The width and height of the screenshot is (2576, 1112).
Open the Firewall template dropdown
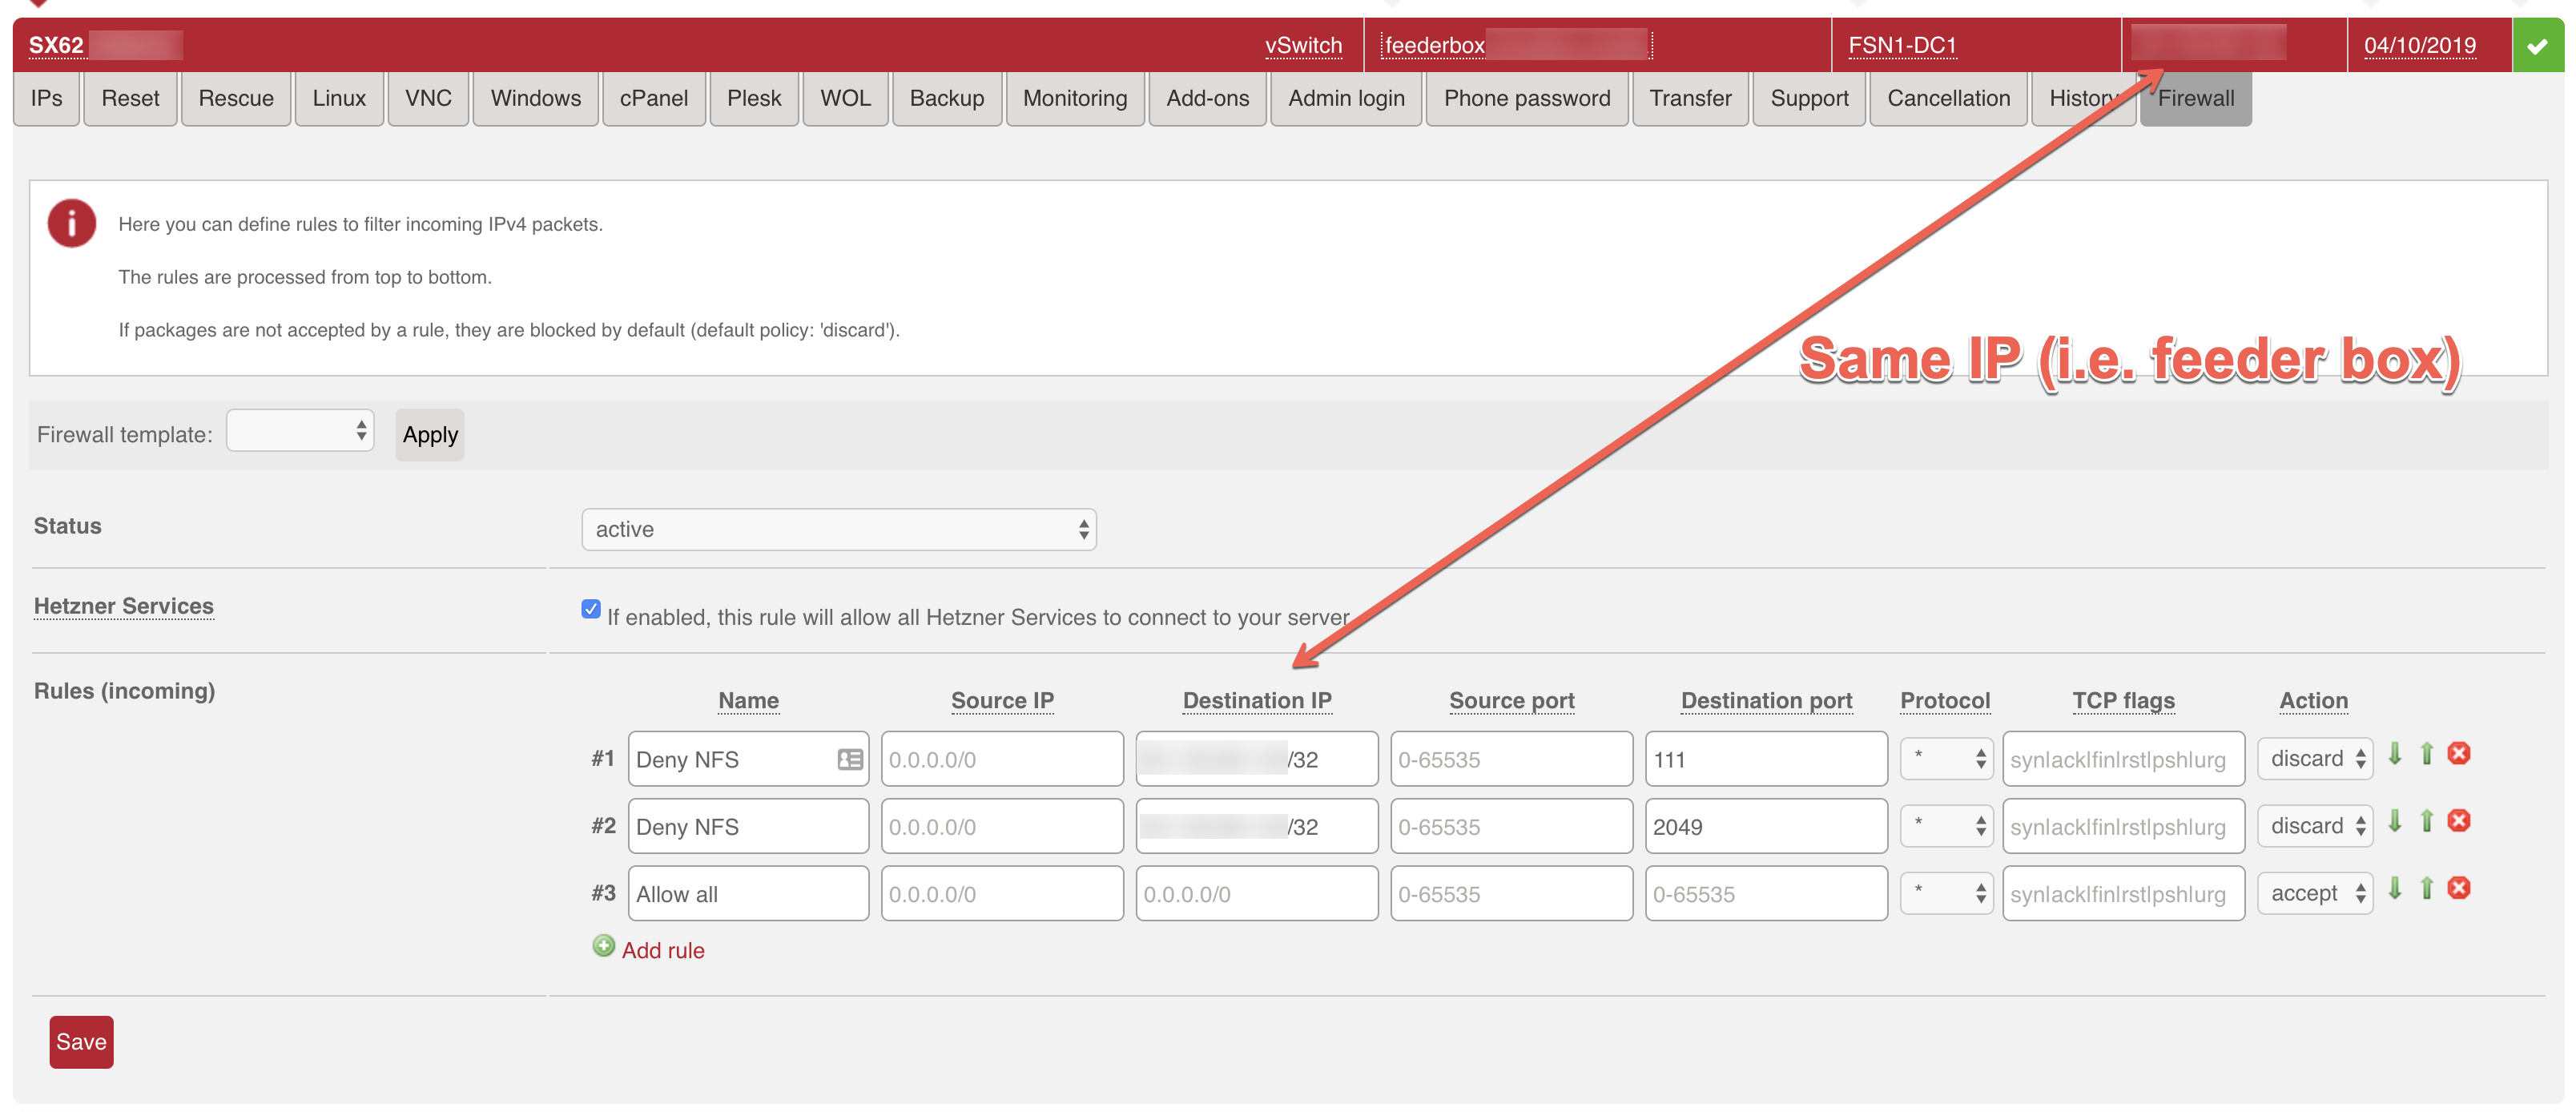tap(300, 431)
